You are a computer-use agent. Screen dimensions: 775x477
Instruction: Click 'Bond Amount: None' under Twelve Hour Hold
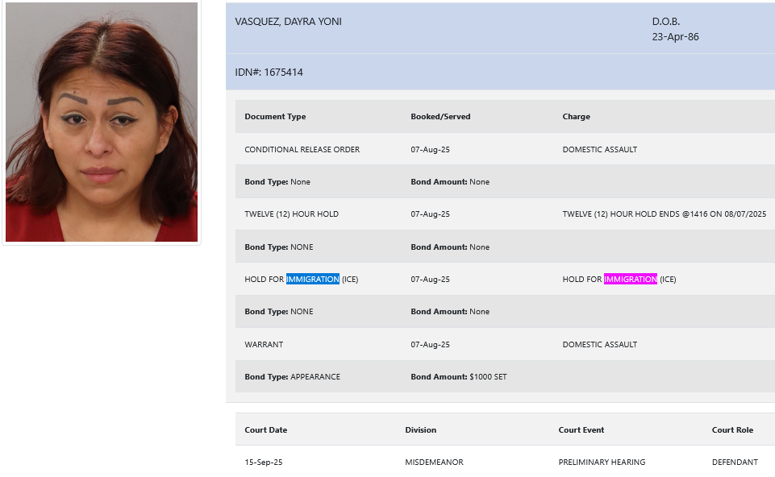450,247
